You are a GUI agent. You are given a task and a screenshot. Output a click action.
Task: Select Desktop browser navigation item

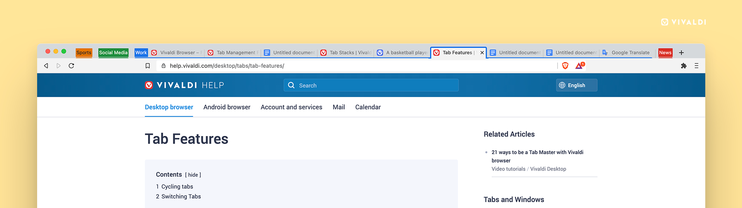click(169, 107)
